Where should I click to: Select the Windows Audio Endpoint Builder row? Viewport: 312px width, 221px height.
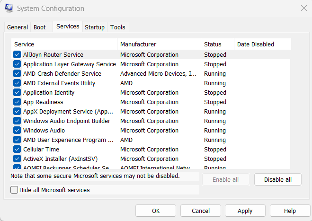pyautogui.click(x=67, y=121)
